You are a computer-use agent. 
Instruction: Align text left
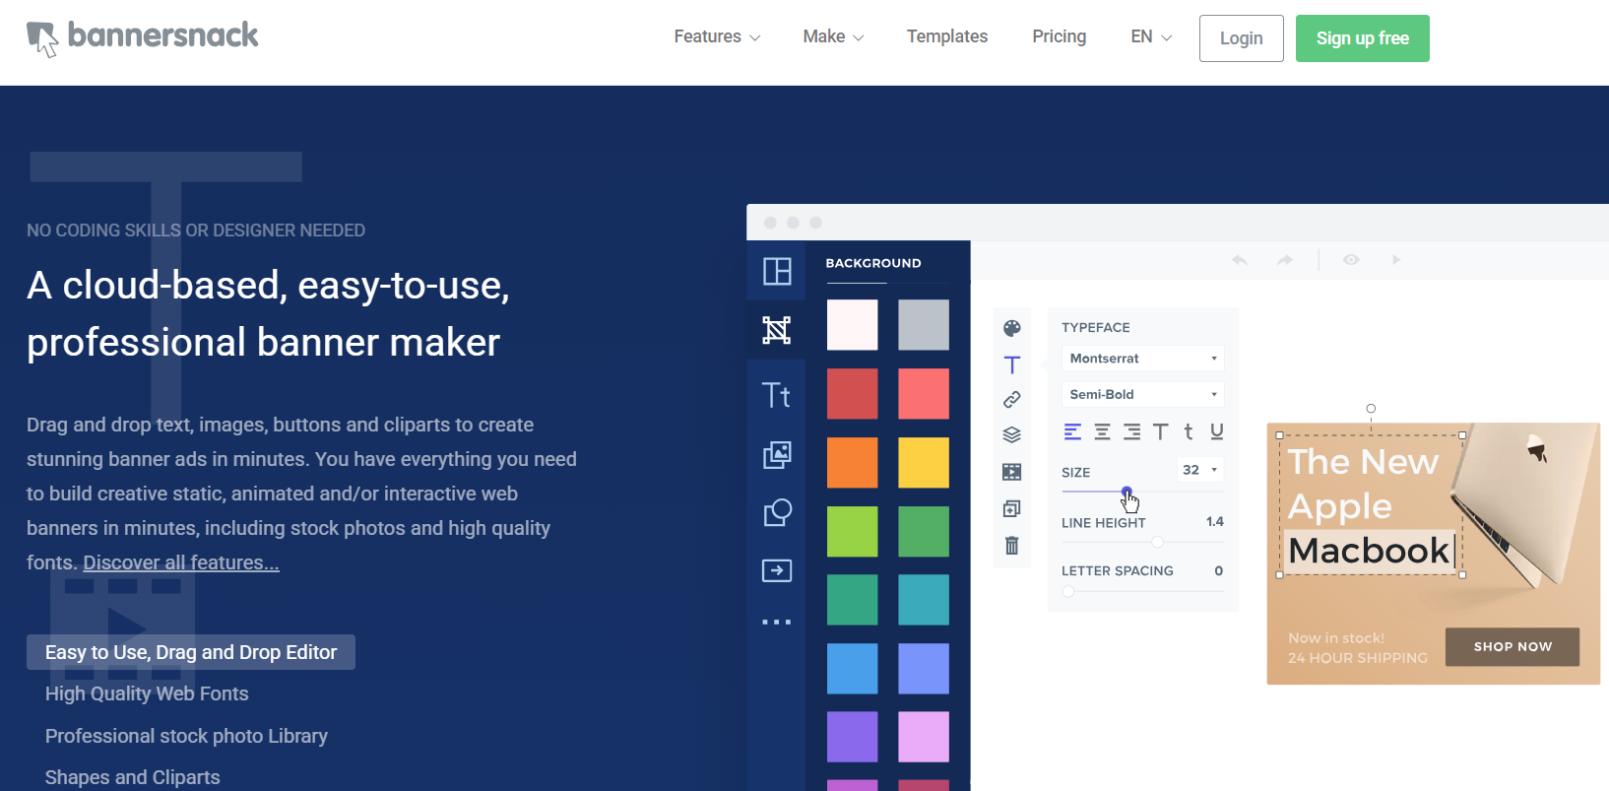click(1073, 431)
